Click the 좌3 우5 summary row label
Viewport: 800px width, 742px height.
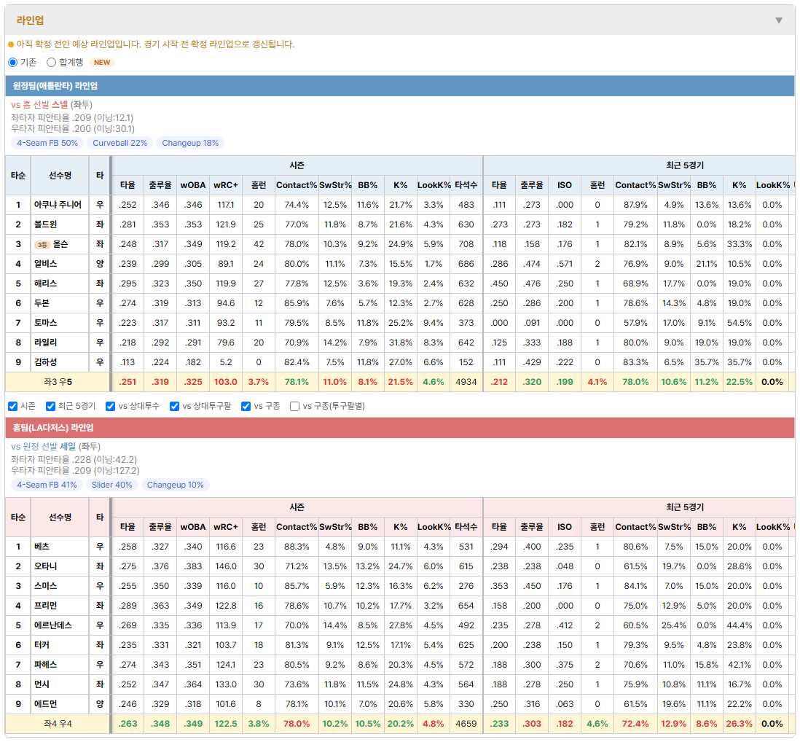(58, 382)
